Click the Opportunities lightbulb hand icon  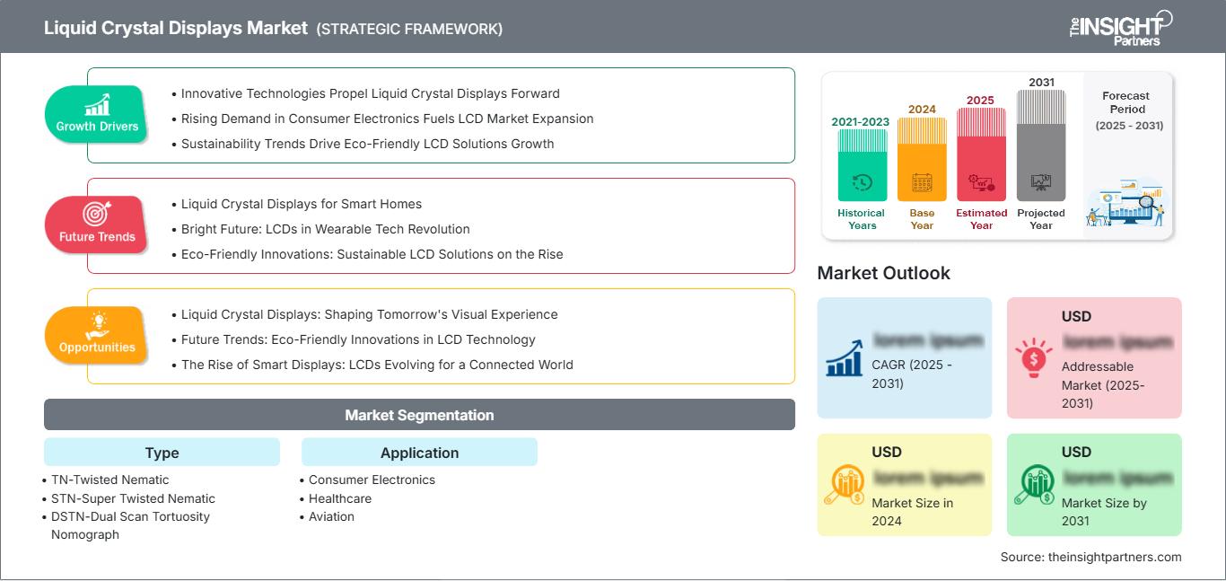pos(97,325)
